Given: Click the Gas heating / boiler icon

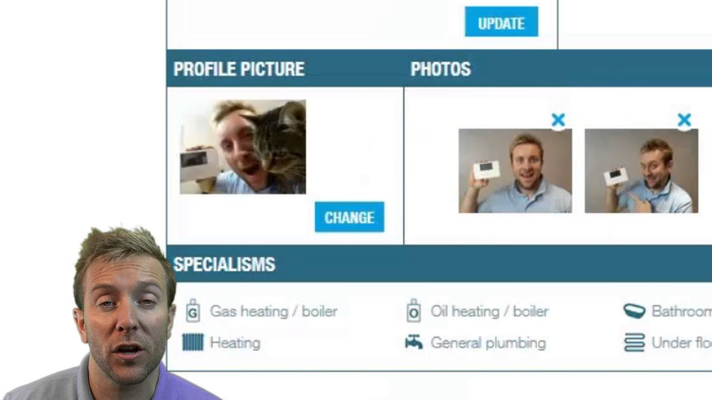Looking at the screenshot, I should 192,311.
